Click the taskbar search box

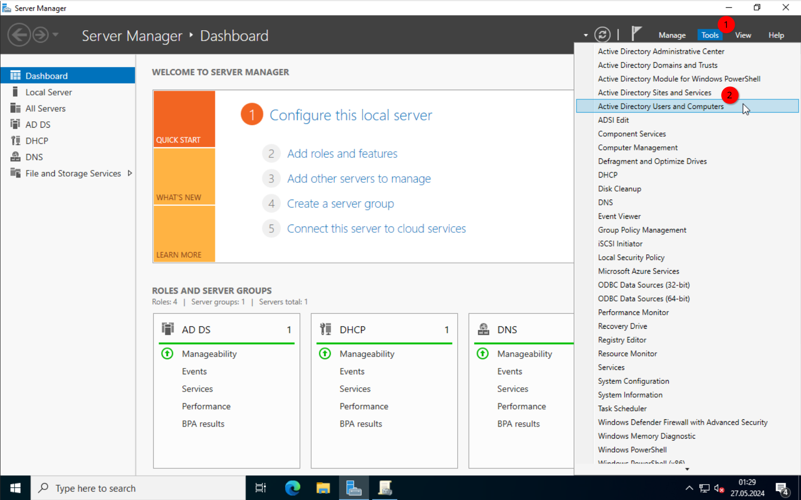[x=138, y=488]
